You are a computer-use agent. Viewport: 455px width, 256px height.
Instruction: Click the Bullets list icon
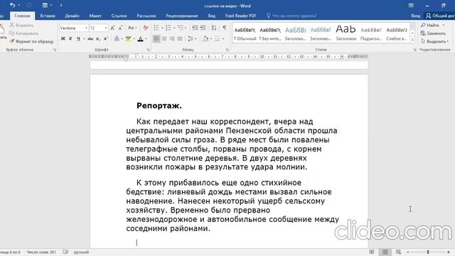[156, 28]
